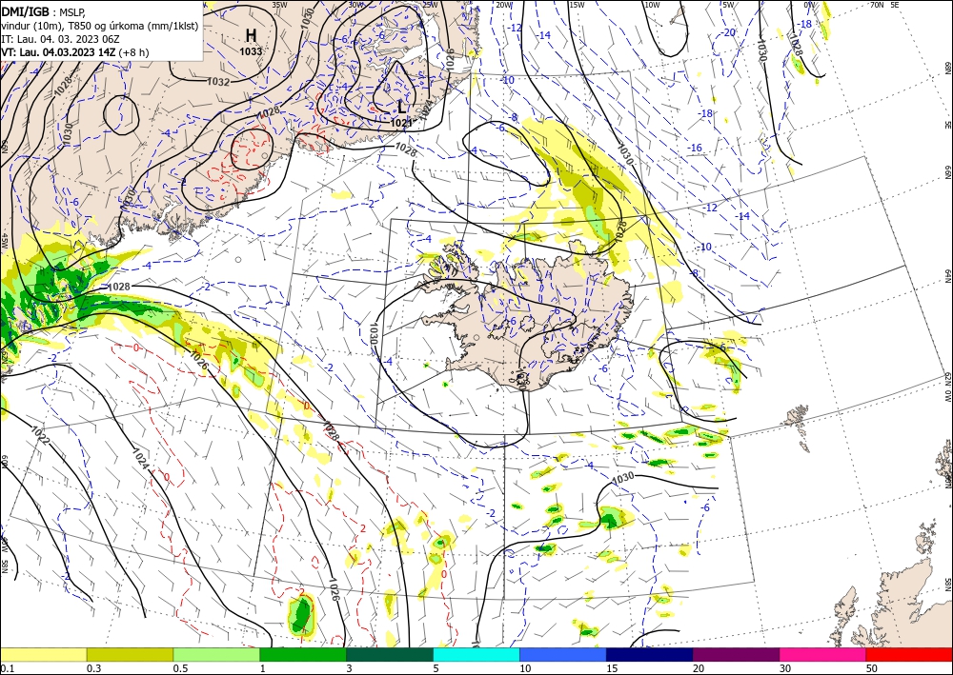Click the light green 0.5–1 legend swatch
This screenshot has width=953, height=675.
tap(216, 654)
